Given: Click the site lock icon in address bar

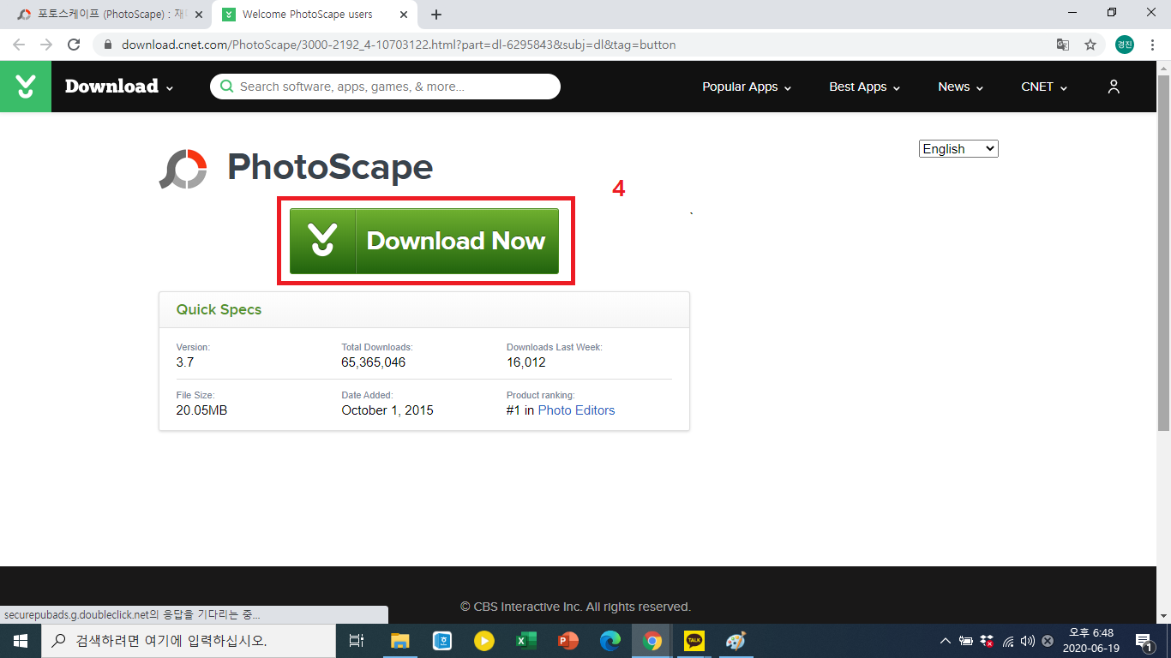Looking at the screenshot, I should tap(107, 45).
